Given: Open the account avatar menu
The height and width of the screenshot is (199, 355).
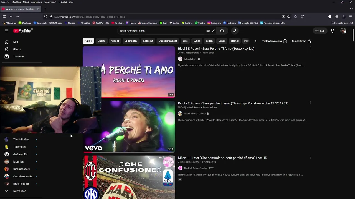Looking at the screenshot, I should (343, 31).
